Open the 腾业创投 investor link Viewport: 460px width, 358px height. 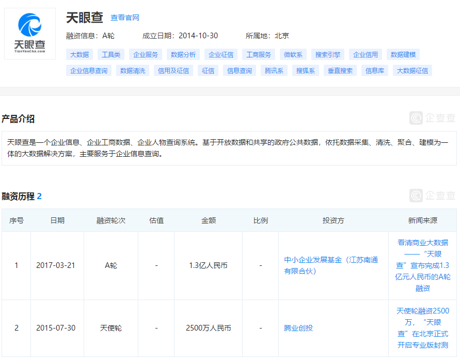[298, 328]
